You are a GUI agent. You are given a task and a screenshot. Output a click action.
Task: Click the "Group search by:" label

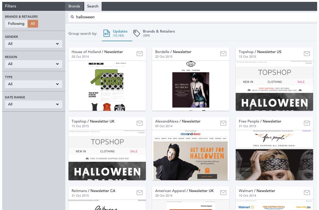click(83, 34)
